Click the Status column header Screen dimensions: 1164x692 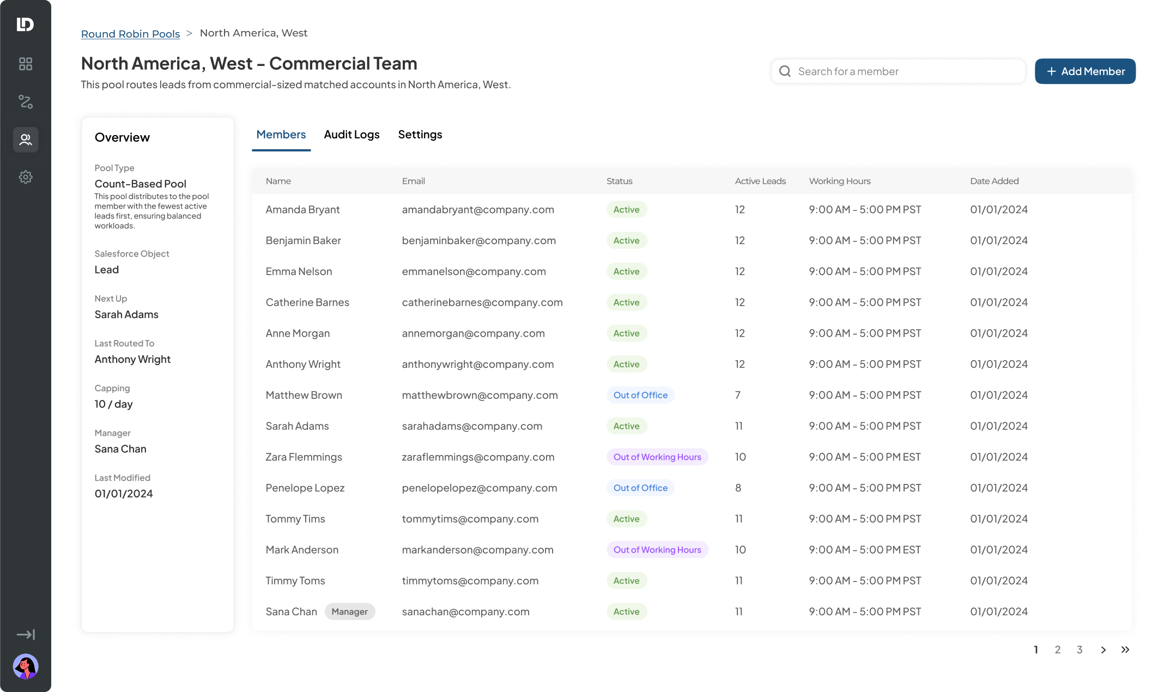pyautogui.click(x=620, y=181)
